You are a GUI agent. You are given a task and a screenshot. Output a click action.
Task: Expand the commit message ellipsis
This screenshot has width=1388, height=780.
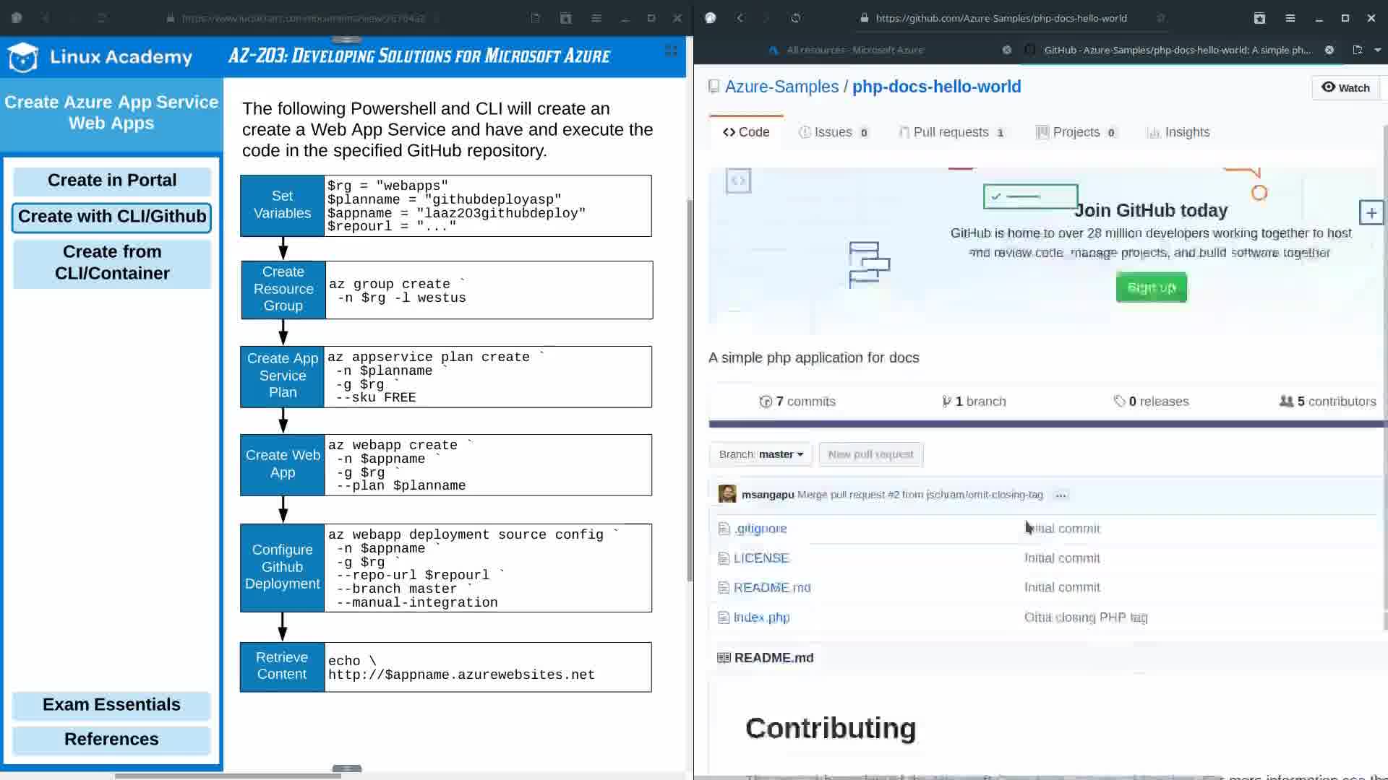pos(1061,495)
